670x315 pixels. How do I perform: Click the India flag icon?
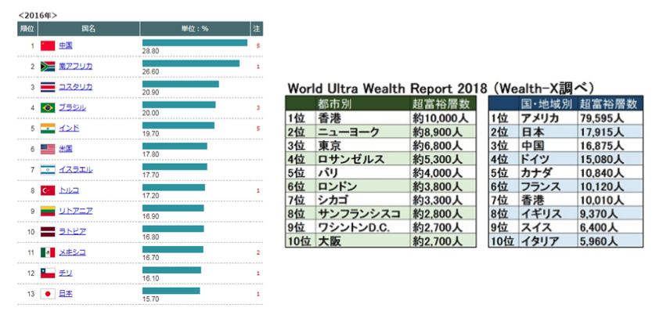click(48, 129)
